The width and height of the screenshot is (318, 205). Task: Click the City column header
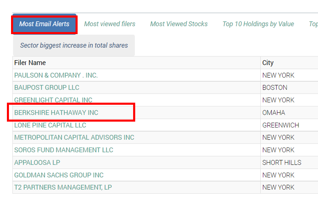289,63
